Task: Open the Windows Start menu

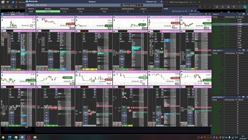Action: 3,137
